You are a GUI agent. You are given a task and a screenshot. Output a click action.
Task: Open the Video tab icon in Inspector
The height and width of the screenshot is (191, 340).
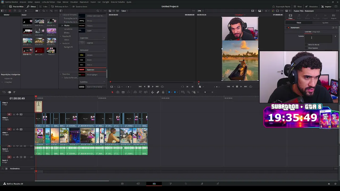coord(290,16)
